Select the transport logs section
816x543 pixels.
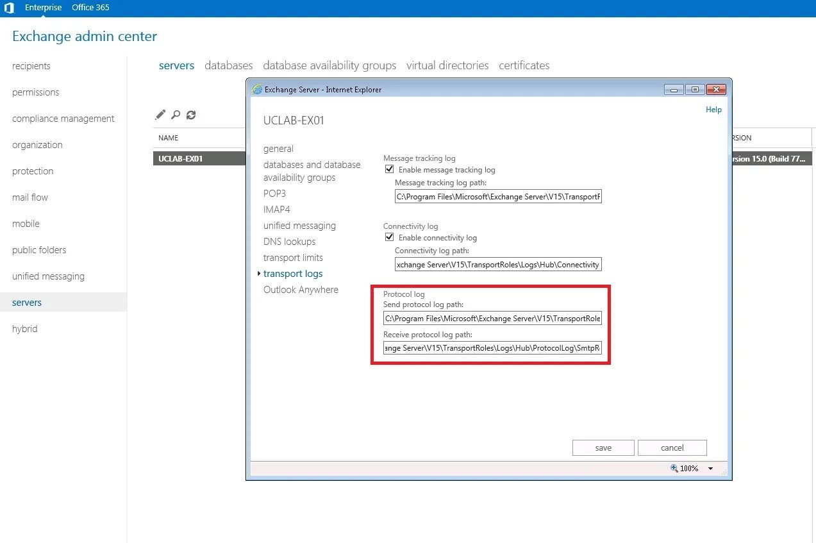point(293,274)
